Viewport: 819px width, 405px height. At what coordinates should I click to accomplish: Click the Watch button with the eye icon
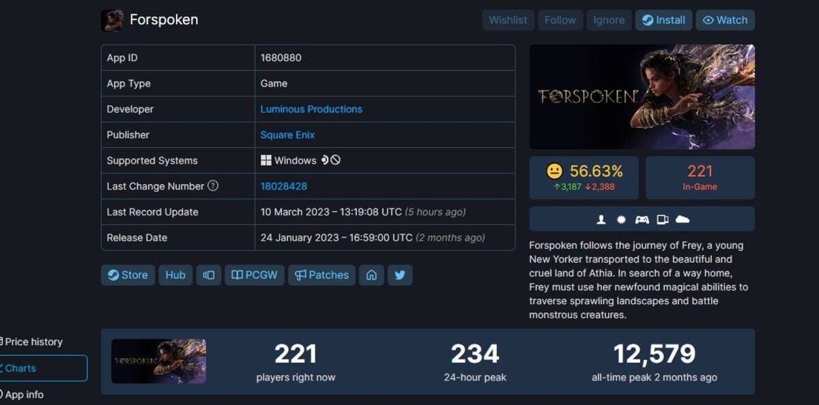point(725,20)
